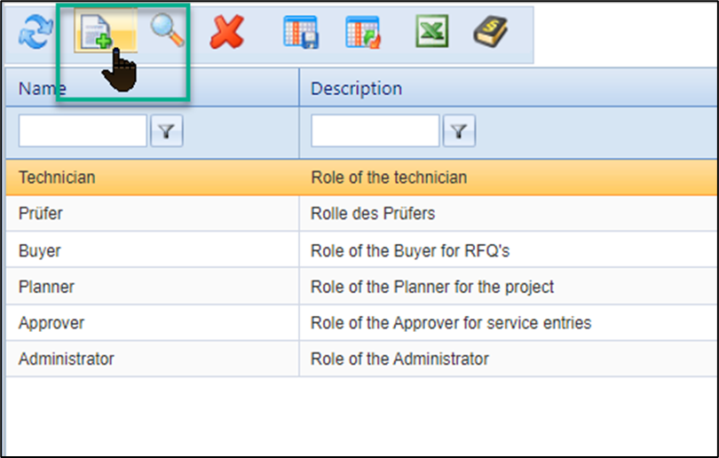The image size is (719, 458).
Task: Click the book with dollar sign icon
Action: pos(490,33)
